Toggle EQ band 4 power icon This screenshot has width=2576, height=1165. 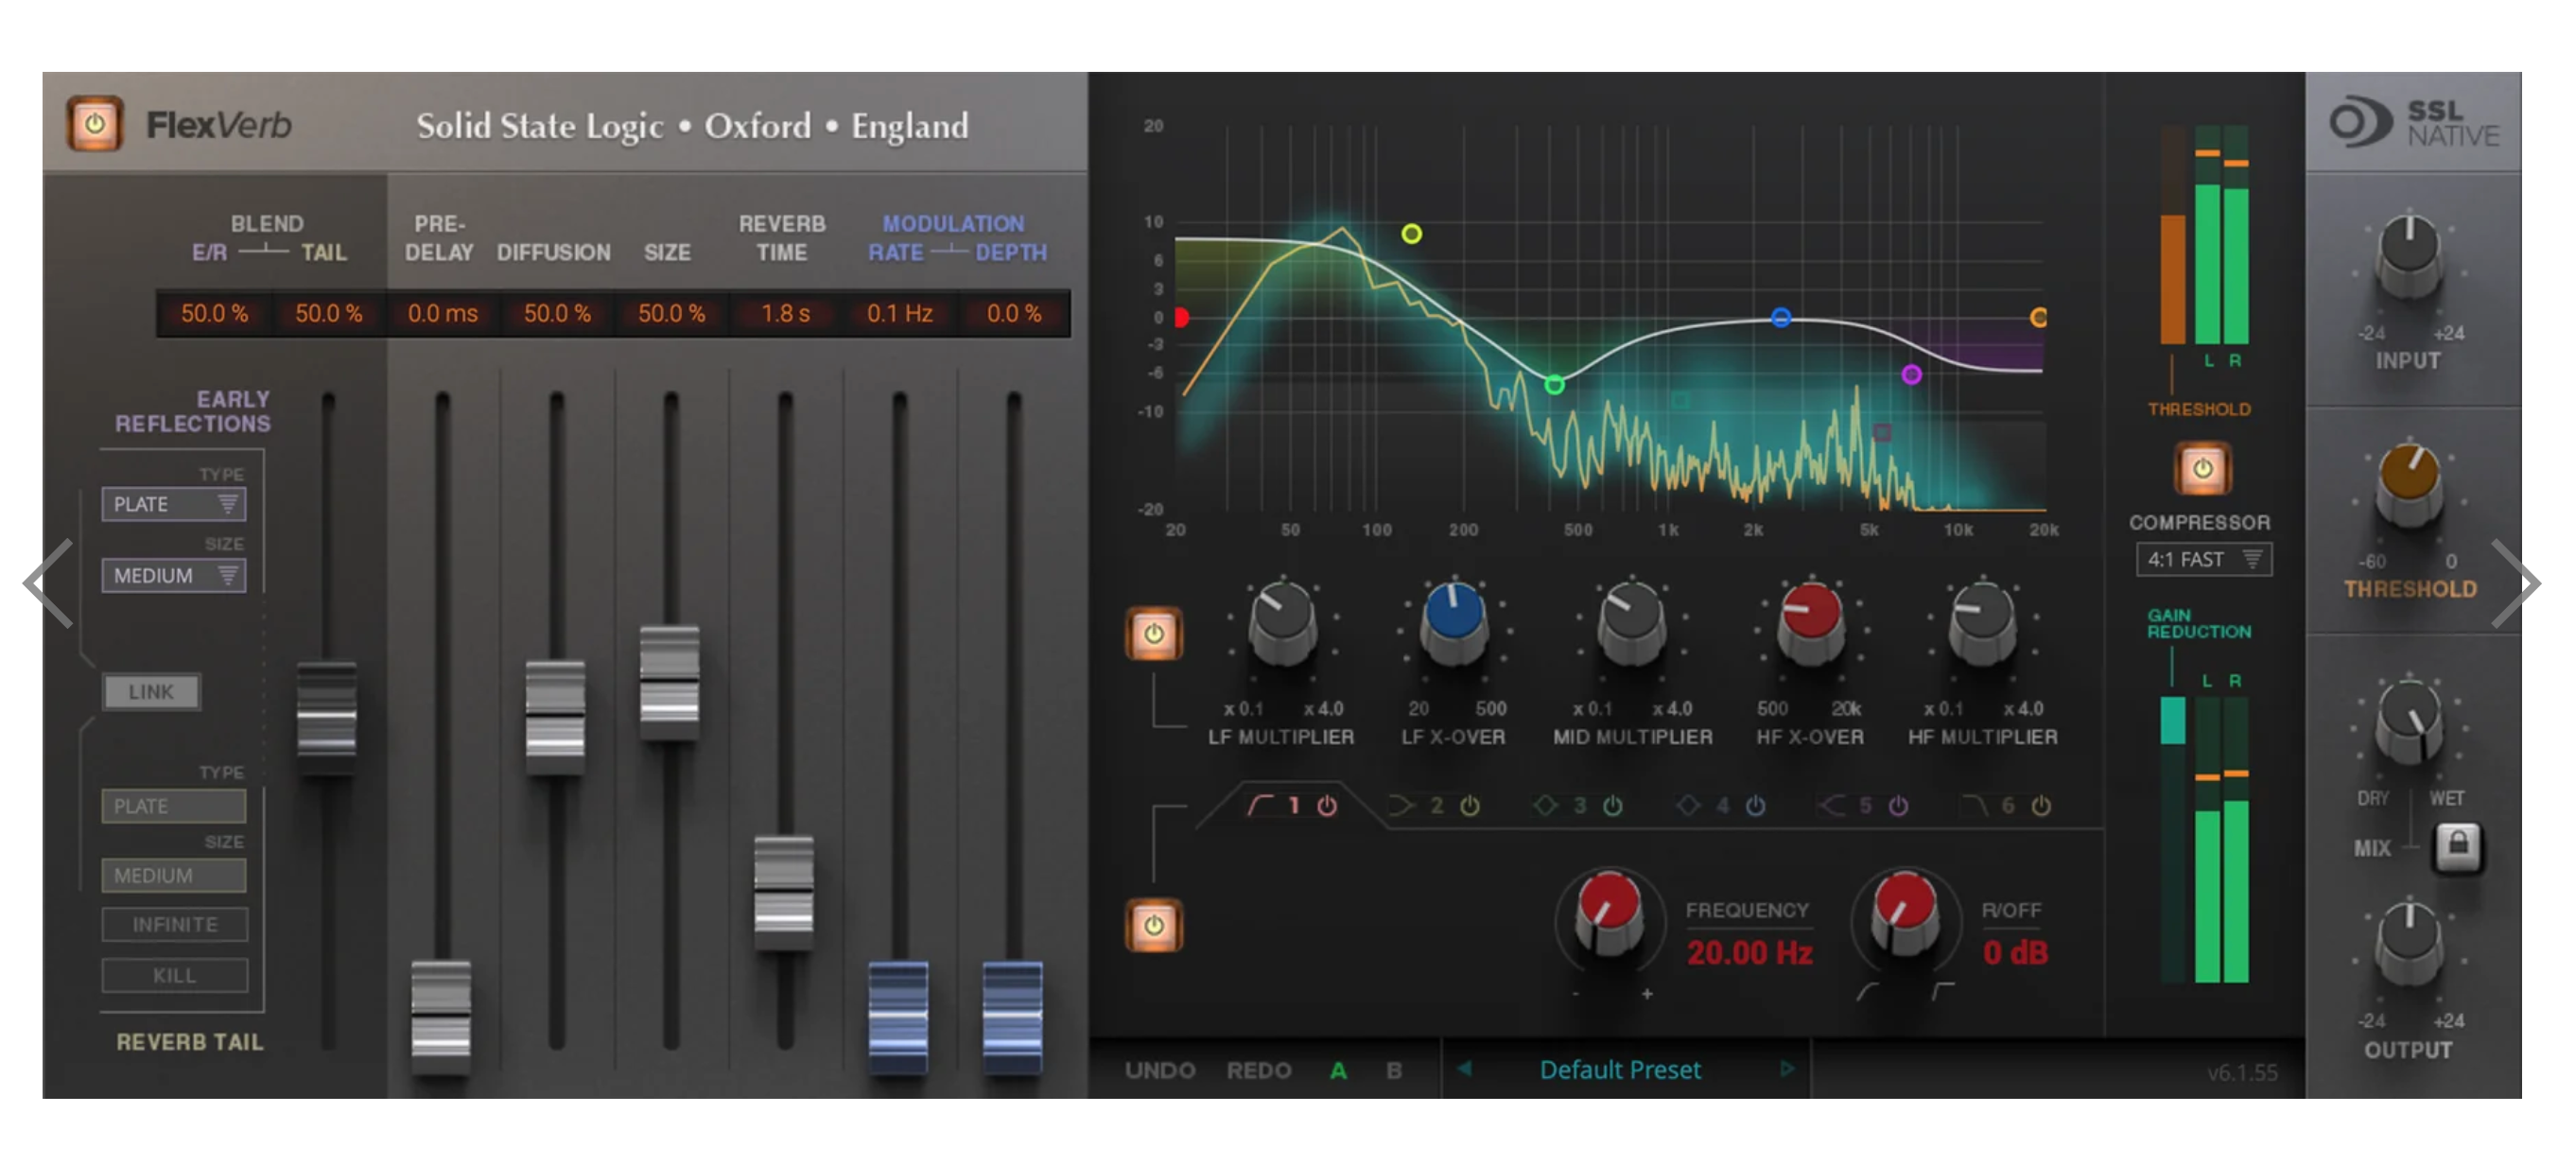click(1755, 806)
